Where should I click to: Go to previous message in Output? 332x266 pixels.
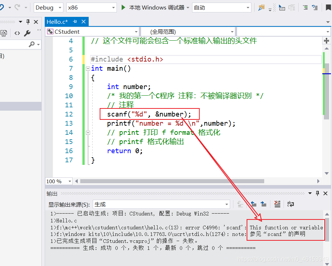[254, 204]
